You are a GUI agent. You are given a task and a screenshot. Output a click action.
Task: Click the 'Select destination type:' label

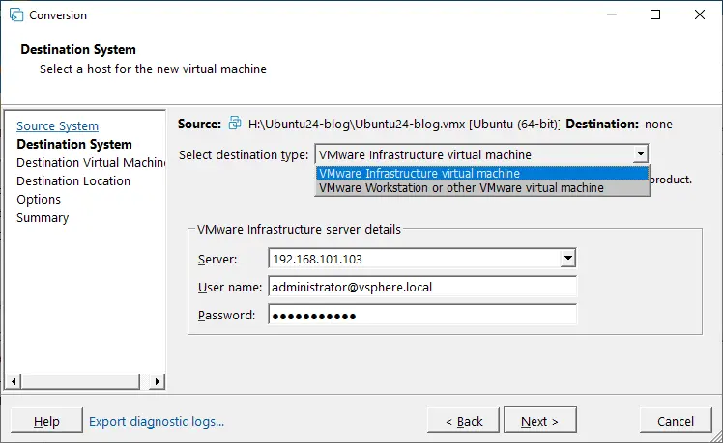(244, 154)
